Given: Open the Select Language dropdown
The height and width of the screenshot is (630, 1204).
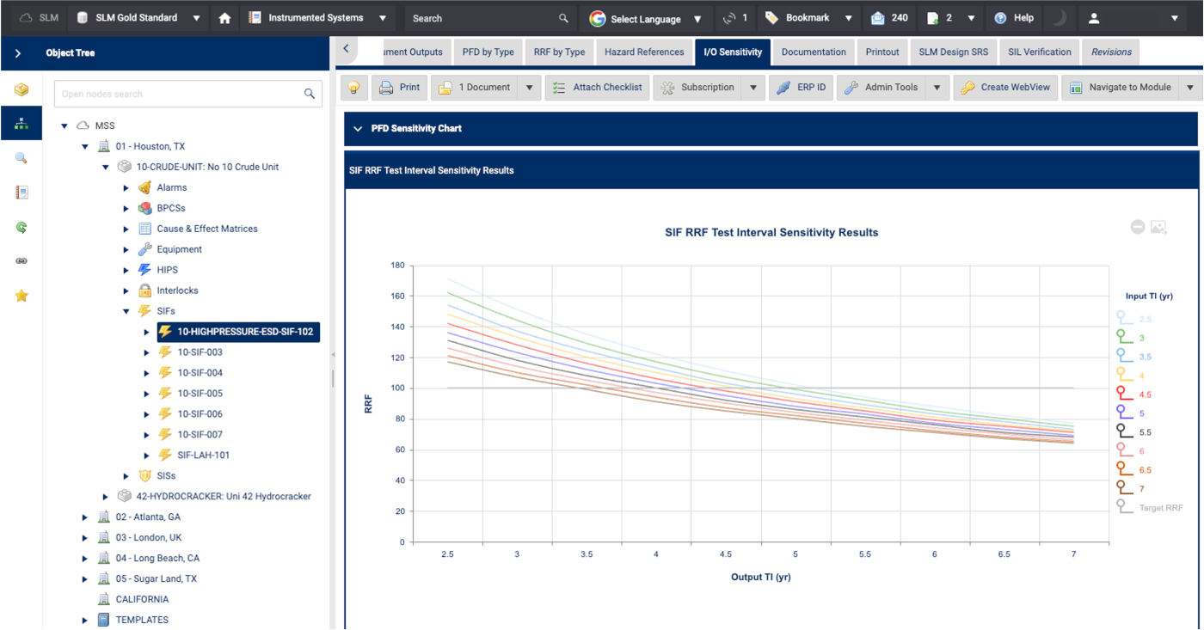Looking at the screenshot, I should pos(647,18).
